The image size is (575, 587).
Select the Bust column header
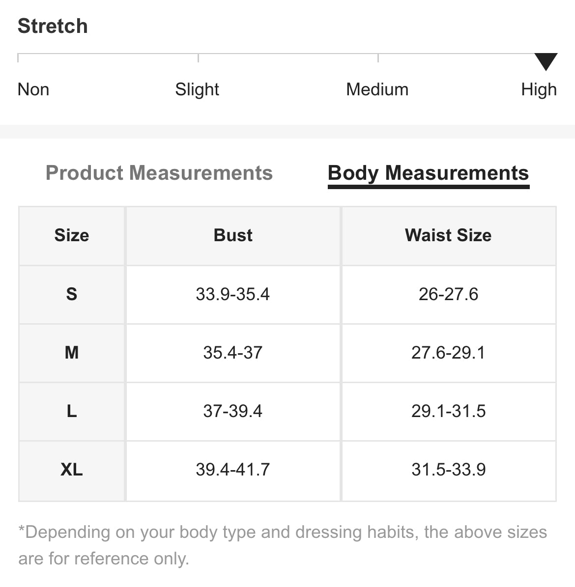pyautogui.click(x=233, y=235)
